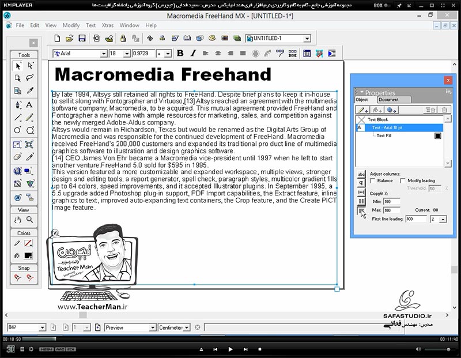
Task: Select the Subselect tool
Action: [30, 66]
